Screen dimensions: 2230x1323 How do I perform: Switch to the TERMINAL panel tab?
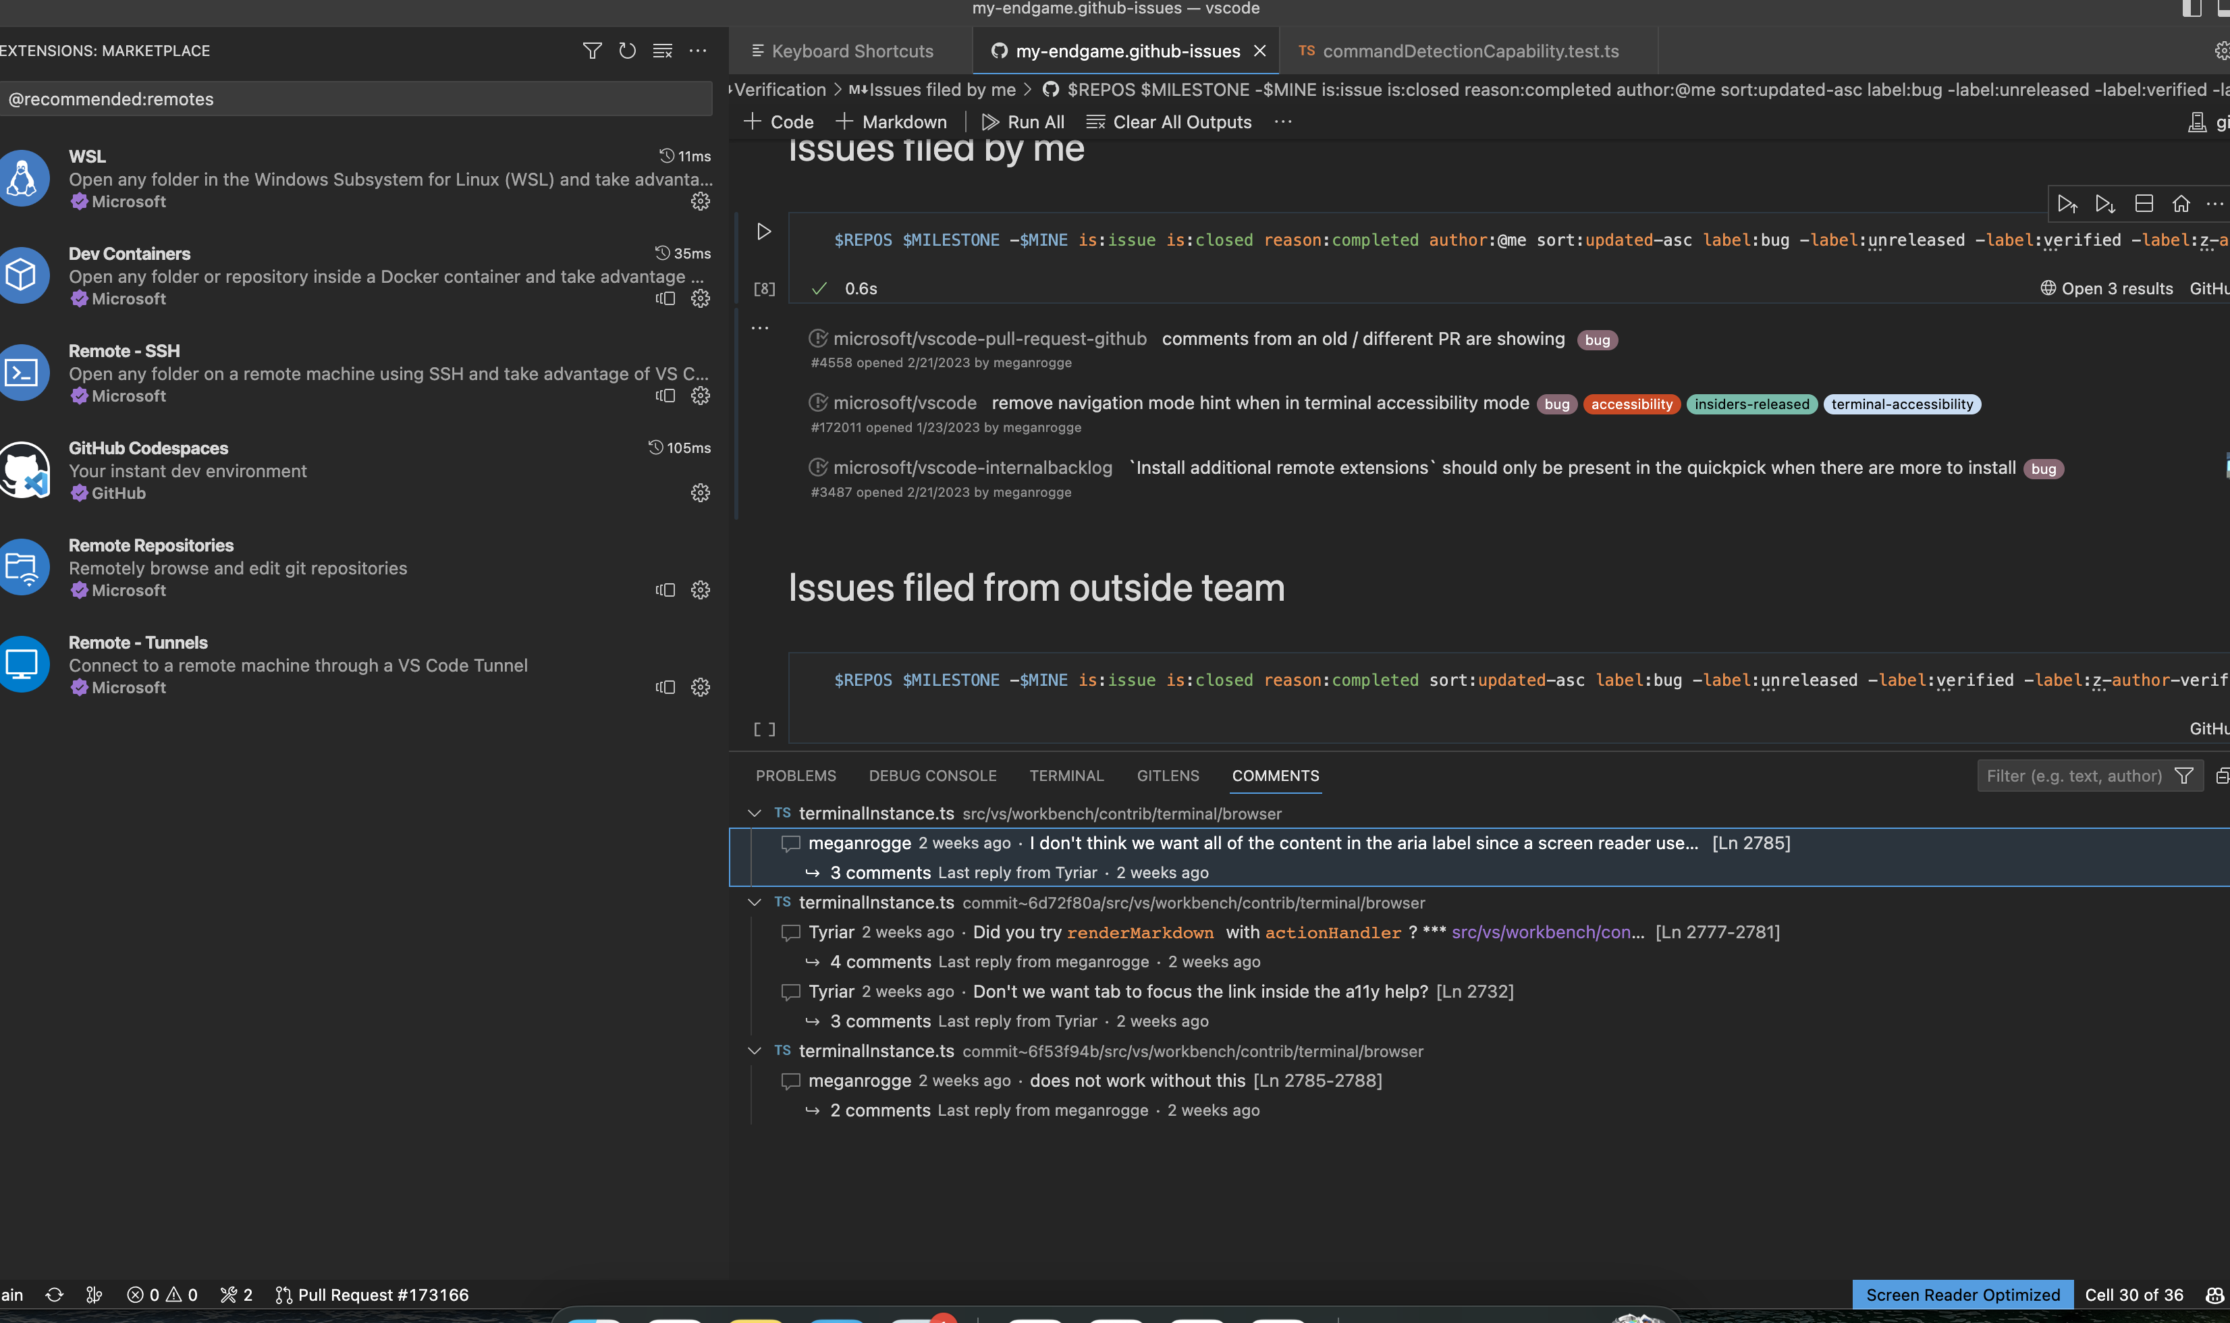point(1066,776)
